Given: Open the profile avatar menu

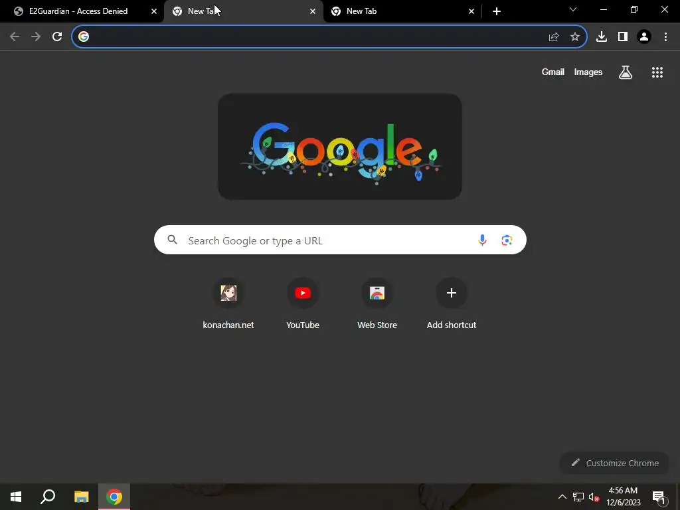Looking at the screenshot, I should (644, 37).
